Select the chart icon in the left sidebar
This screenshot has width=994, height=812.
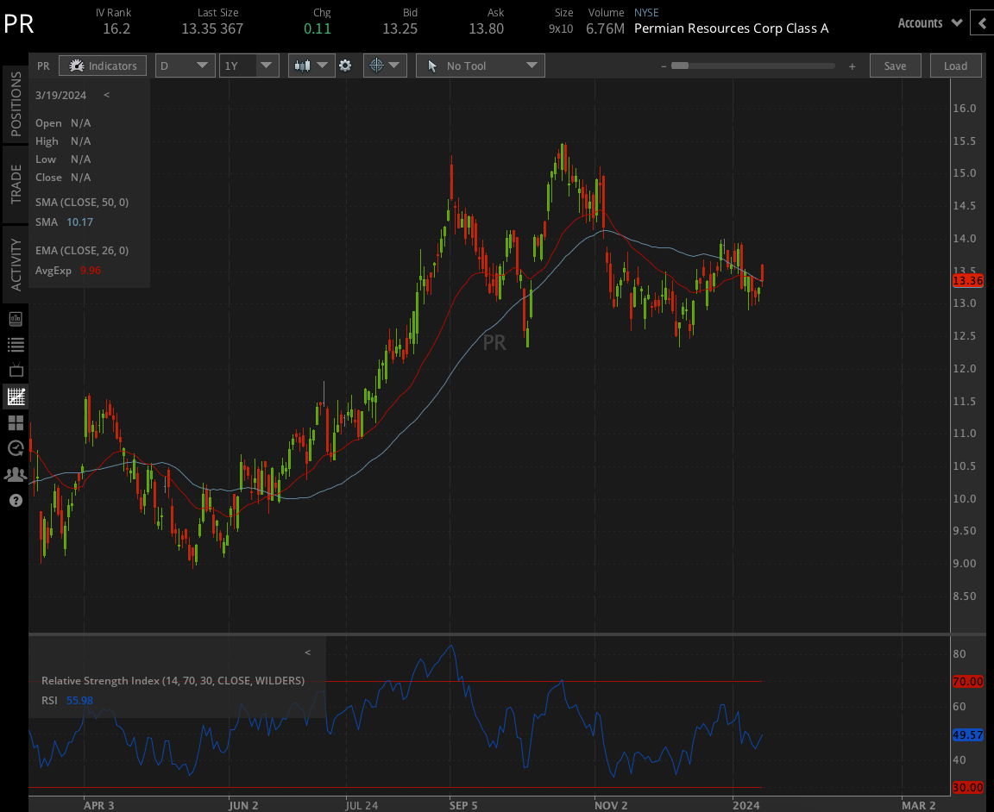click(15, 397)
